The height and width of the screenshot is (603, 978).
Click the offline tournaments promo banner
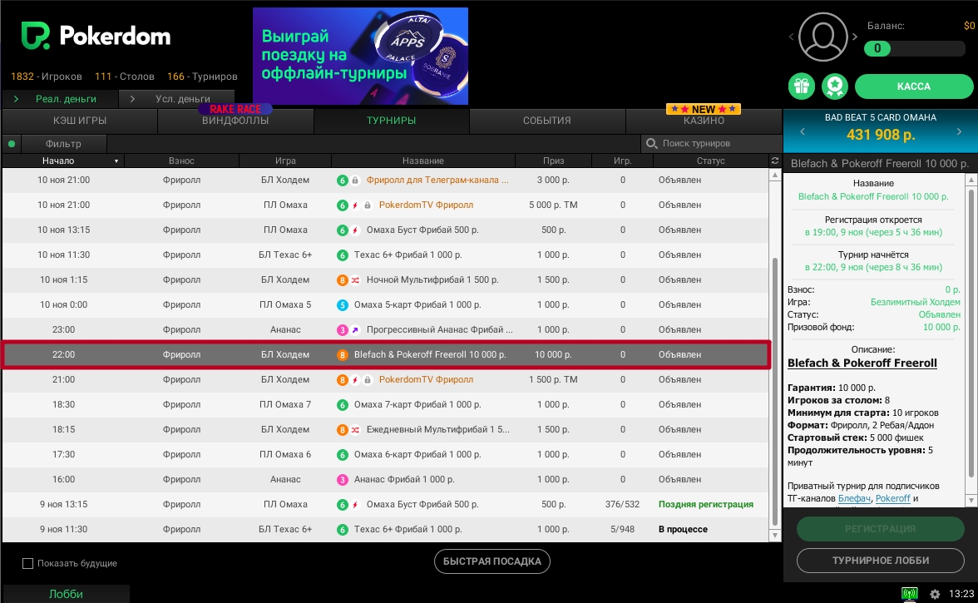(361, 56)
